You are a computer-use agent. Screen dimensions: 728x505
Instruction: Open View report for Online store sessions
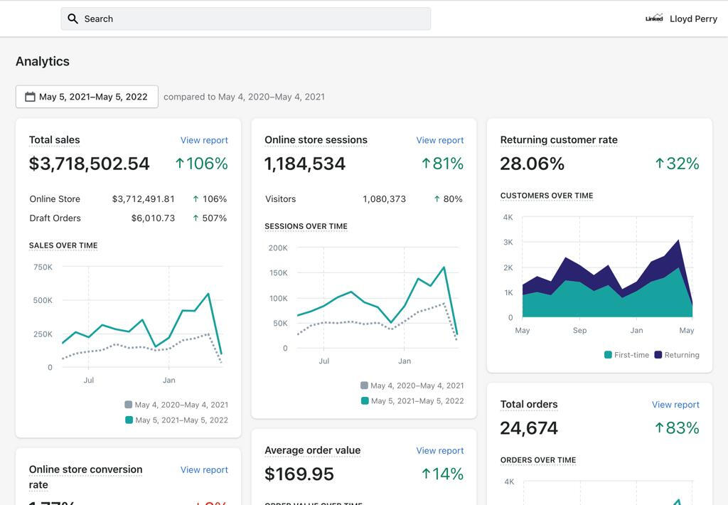(439, 140)
